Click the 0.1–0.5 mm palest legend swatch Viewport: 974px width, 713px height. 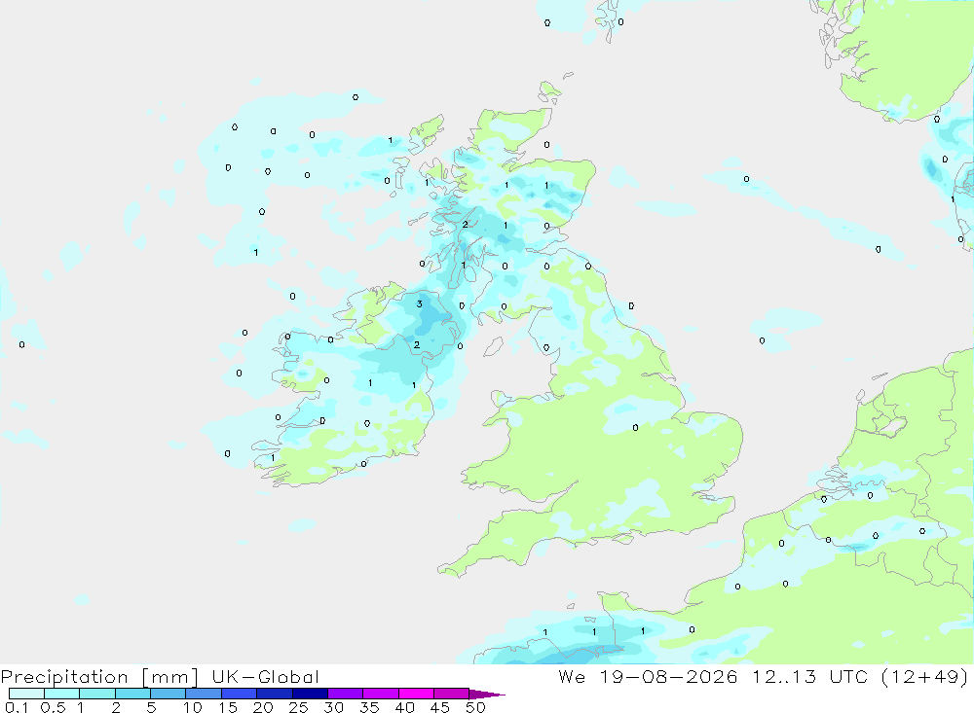pyautogui.click(x=26, y=694)
